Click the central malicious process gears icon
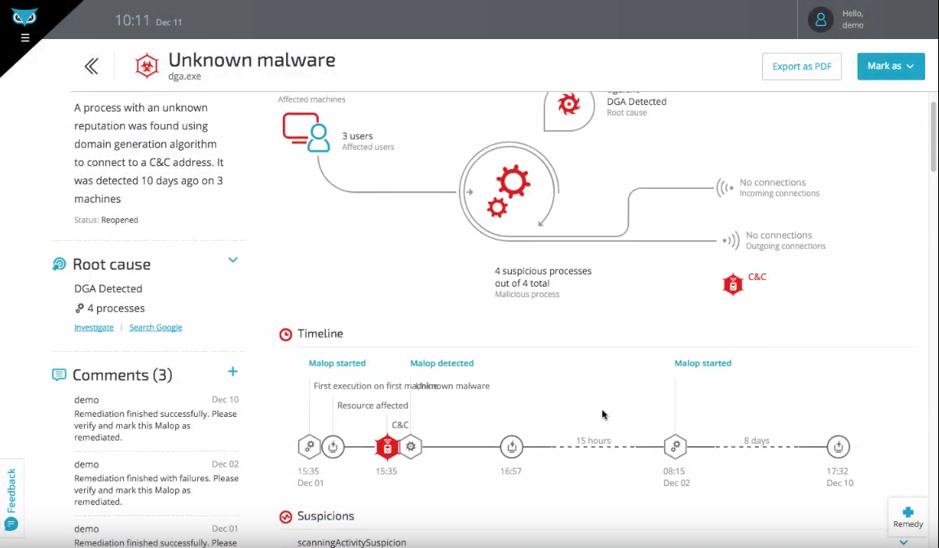This screenshot has width=939, height=548. click(509, 191)
